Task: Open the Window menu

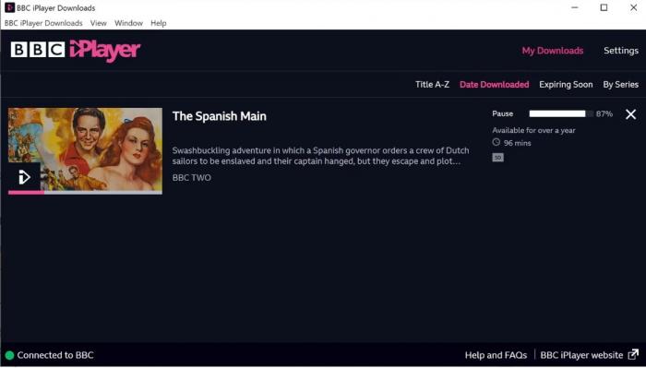Action: click(x=128, y=23)
